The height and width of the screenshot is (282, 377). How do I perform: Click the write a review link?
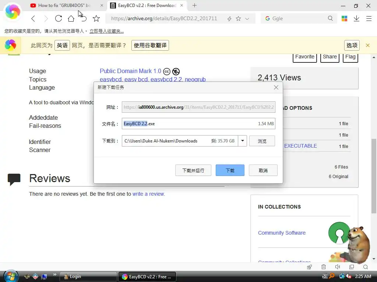coord(149,194)
